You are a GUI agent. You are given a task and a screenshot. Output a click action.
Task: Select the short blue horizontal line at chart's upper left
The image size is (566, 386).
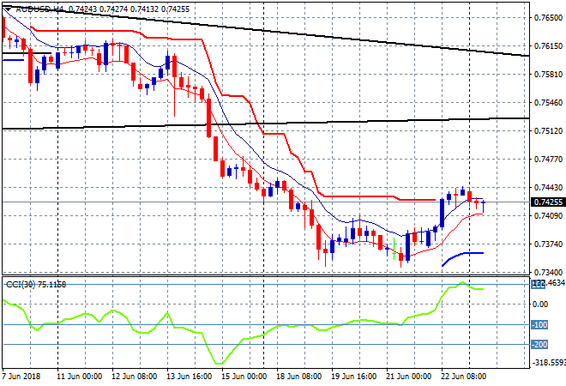pyautogui.click(x=13, y=60)
